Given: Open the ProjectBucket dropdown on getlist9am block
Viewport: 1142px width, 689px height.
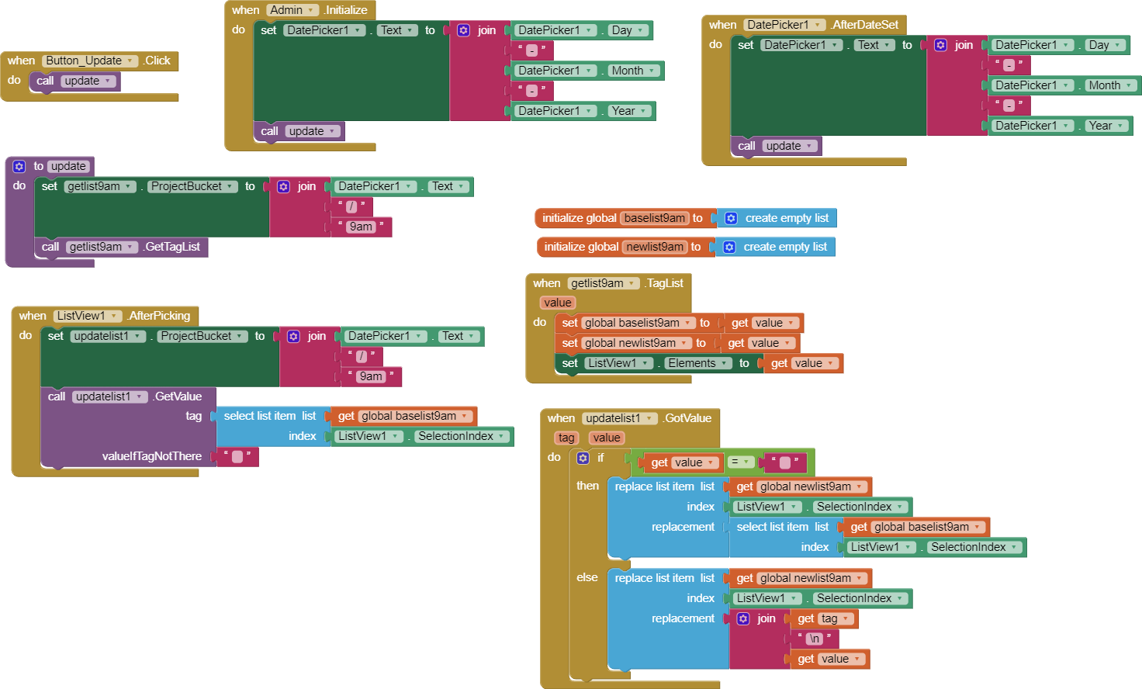Looking at the screenshot, I should click(227, 186).
